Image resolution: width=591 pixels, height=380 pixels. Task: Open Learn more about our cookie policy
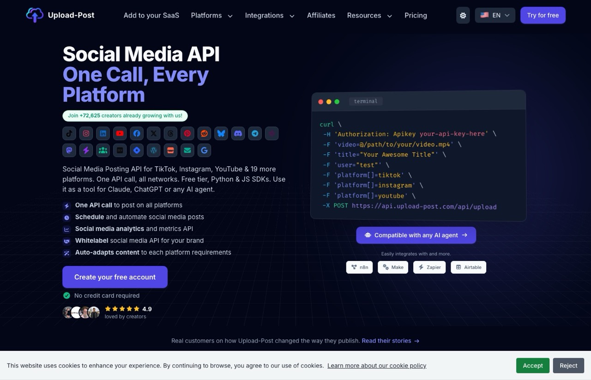[x=377, y=366]
